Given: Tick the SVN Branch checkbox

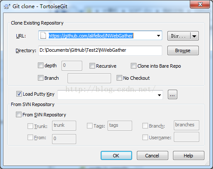Looking at the screenshot, I should (x=145, y=125).
